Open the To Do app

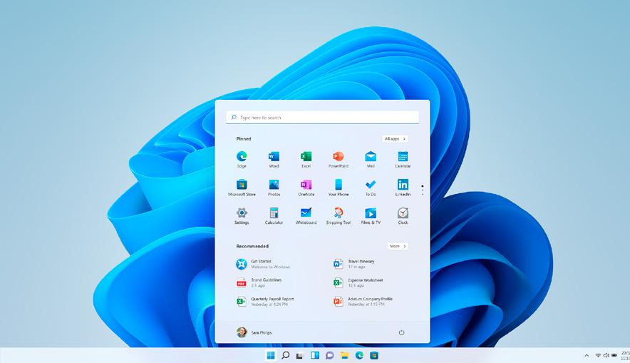click(x=371, y=188)
